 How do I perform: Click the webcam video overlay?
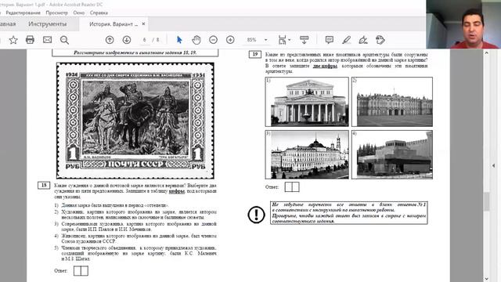(x=463, y=24)
